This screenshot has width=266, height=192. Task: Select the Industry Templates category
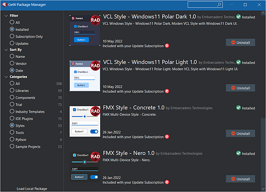coord(12,111)
